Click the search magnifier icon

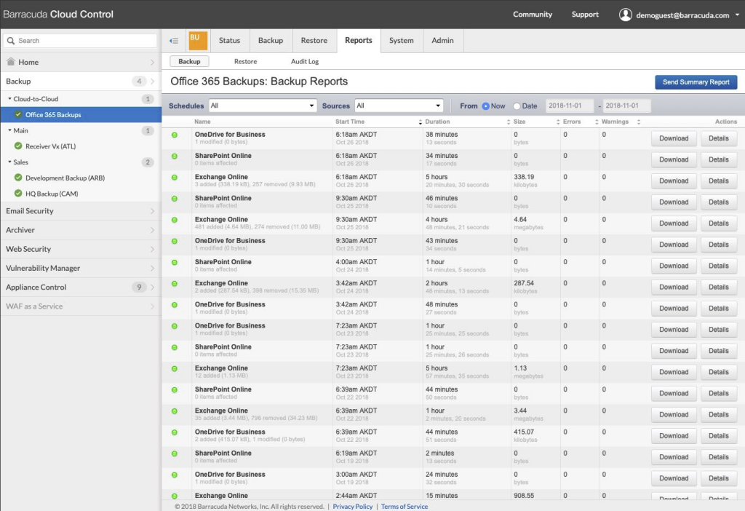[x=10, y=41]
